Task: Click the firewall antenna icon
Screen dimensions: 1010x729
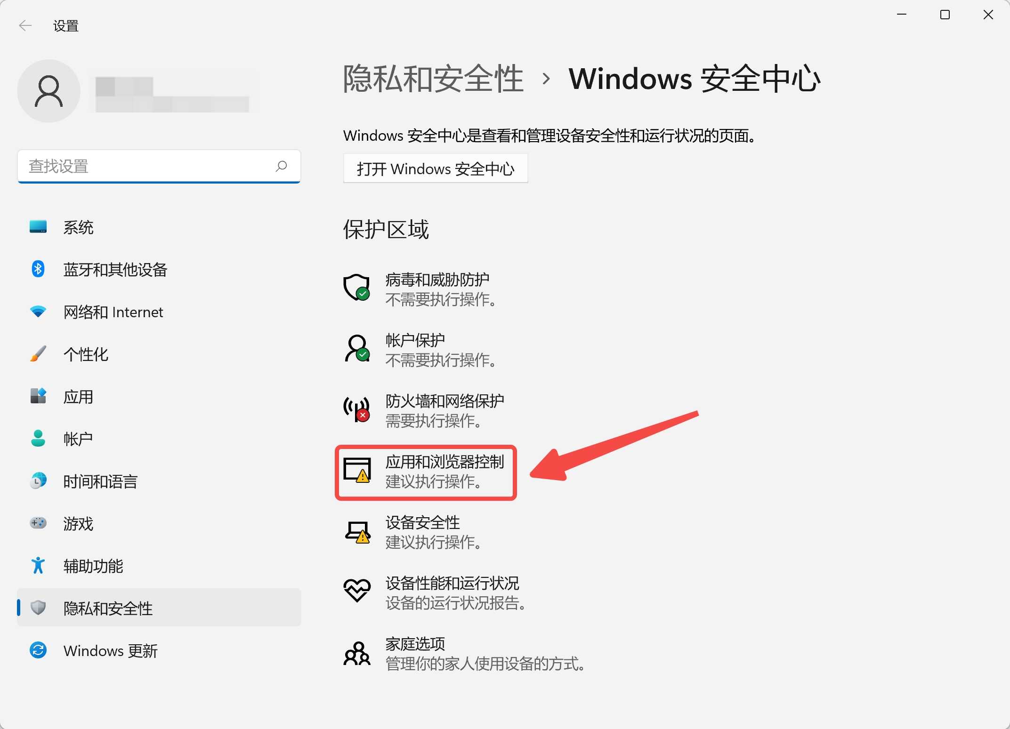Action: point(356,409)
